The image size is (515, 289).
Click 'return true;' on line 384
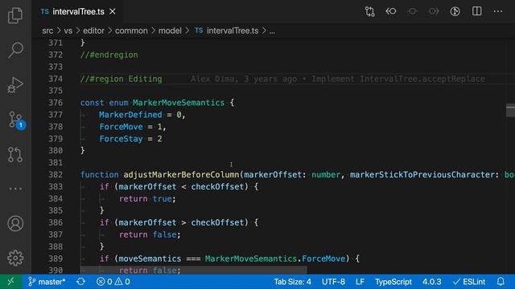[x=147, y=198]
